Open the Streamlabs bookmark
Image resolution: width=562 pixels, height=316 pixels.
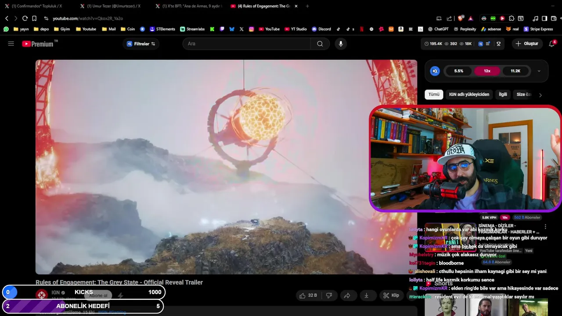[x=192, y=29]
